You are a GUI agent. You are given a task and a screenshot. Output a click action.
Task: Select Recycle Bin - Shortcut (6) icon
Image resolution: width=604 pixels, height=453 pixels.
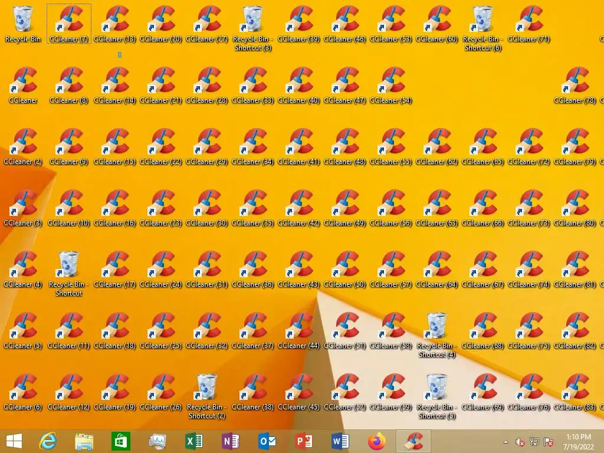(482, 28)
